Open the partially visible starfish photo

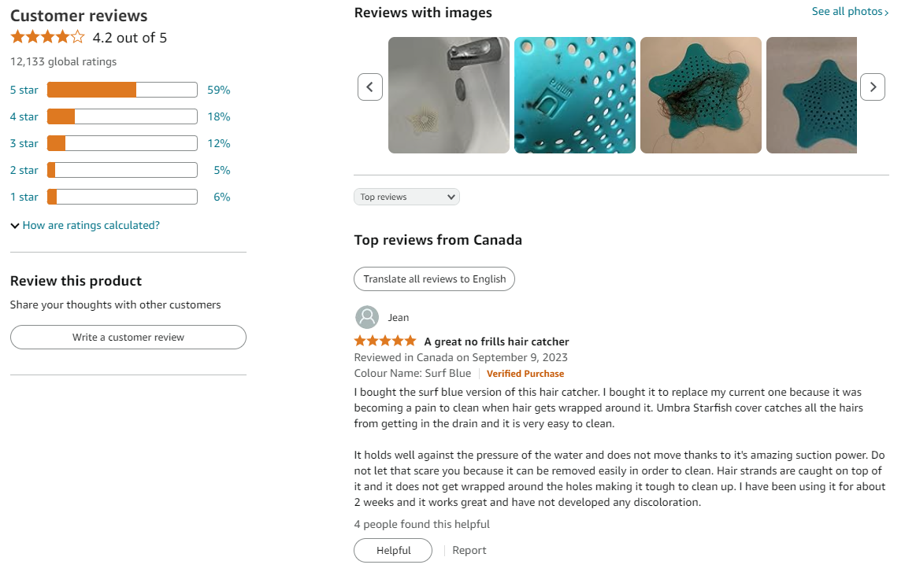(x=811, y=95)
